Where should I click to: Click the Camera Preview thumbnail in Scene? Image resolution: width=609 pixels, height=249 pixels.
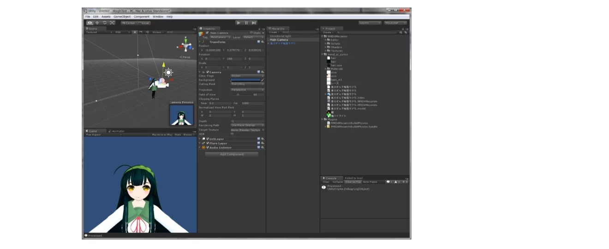click(181, 114)
